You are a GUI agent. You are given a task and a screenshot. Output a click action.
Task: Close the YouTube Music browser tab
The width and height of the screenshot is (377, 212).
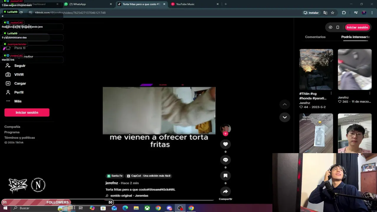coord(218,4)
